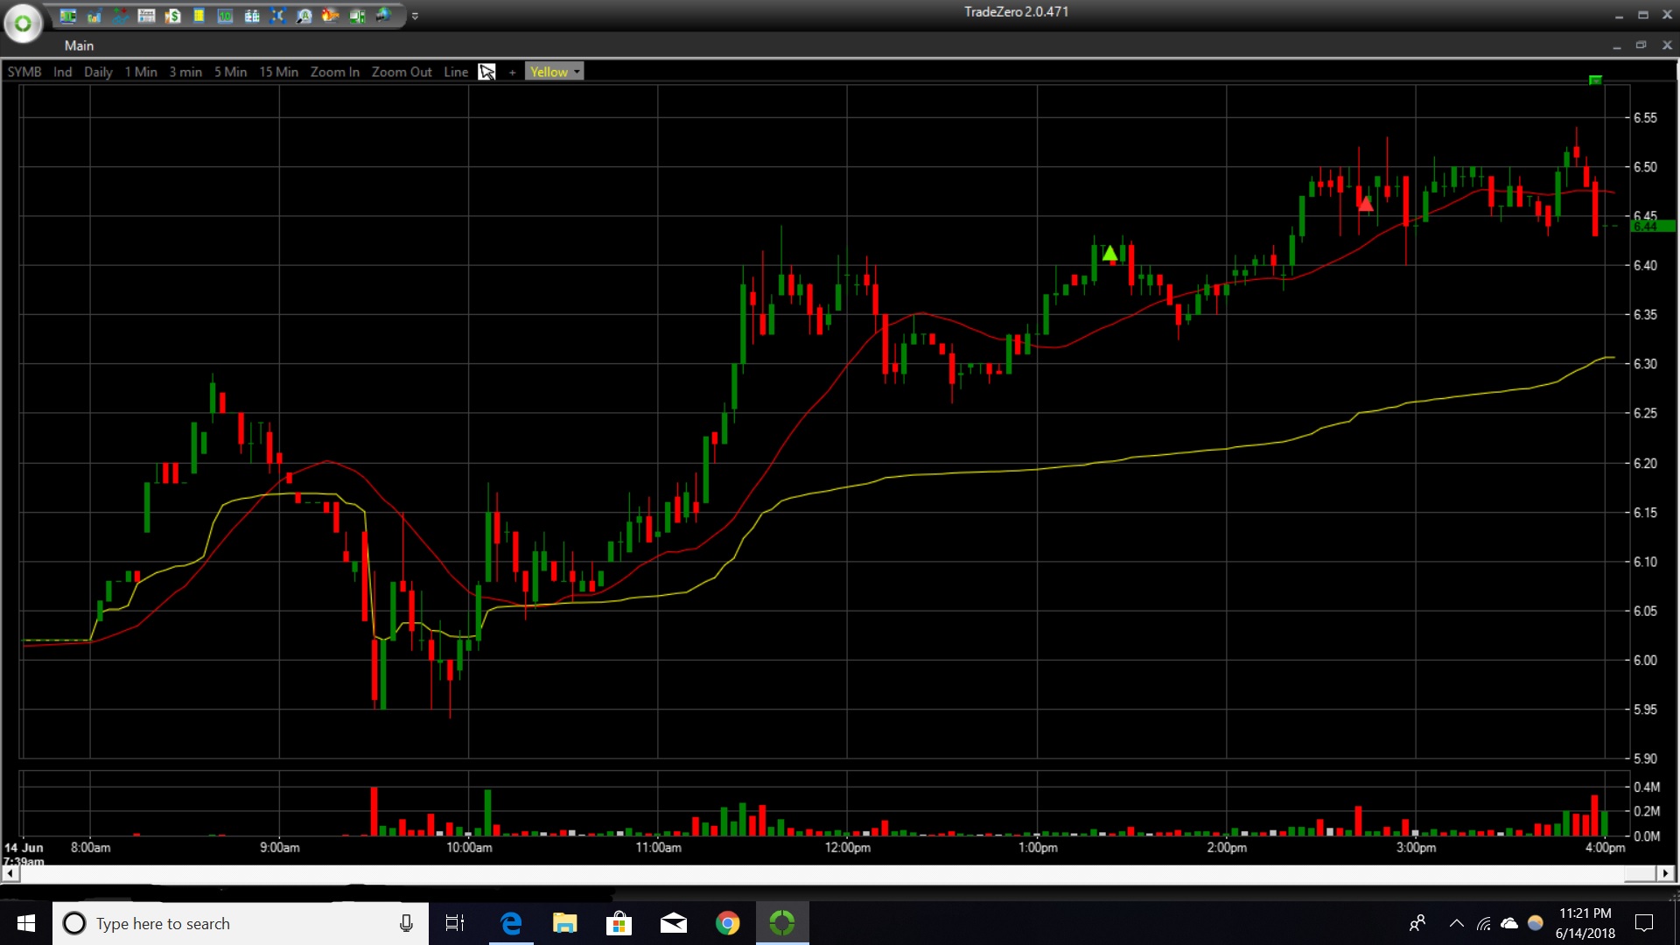
Task: Click the dollar sign document icon
Action: tap(173, 16)
